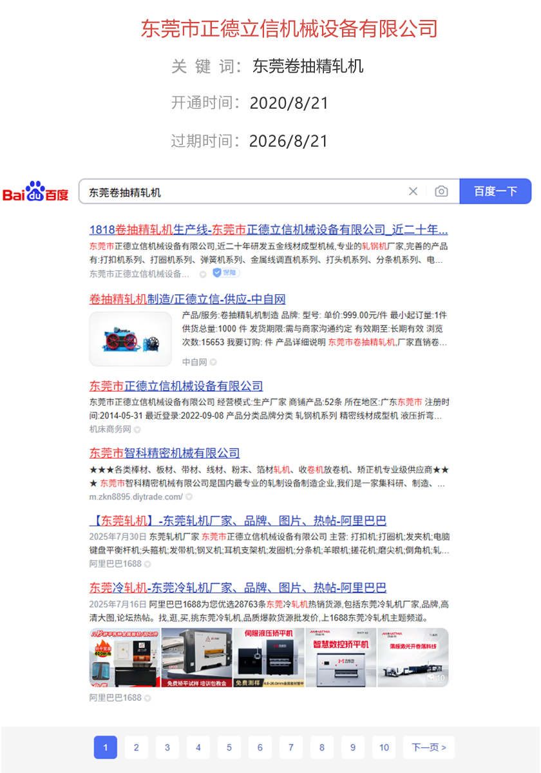Click the 智慧数控矫平机 product image

341,657
